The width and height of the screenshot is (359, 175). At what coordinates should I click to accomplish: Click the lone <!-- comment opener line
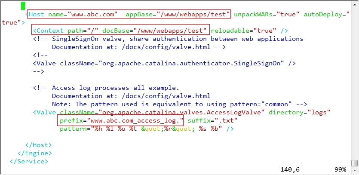[40, 55]
